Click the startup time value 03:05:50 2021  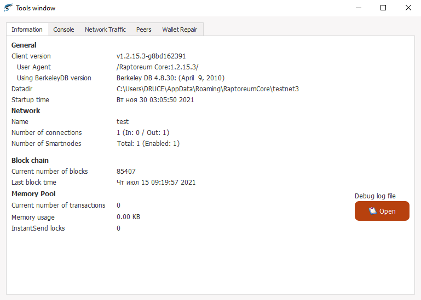[x=155, y=100]
